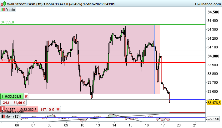Click the -147,10 € stop value
Screen dimensions: 222x128
coord(47,110)
